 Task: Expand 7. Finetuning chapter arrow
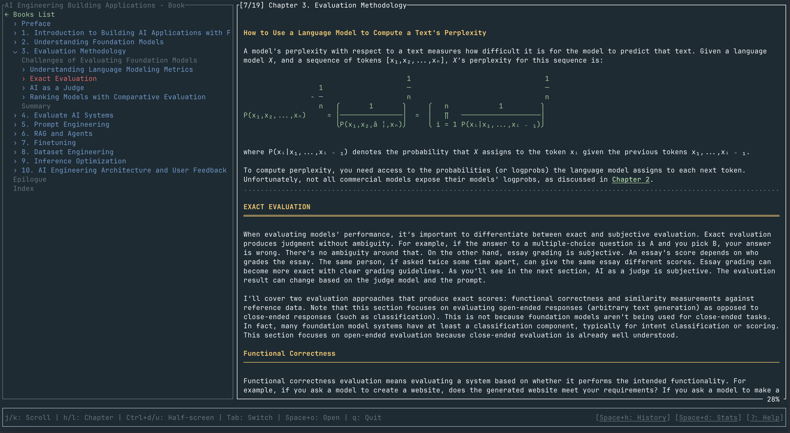tap(15, 143)
